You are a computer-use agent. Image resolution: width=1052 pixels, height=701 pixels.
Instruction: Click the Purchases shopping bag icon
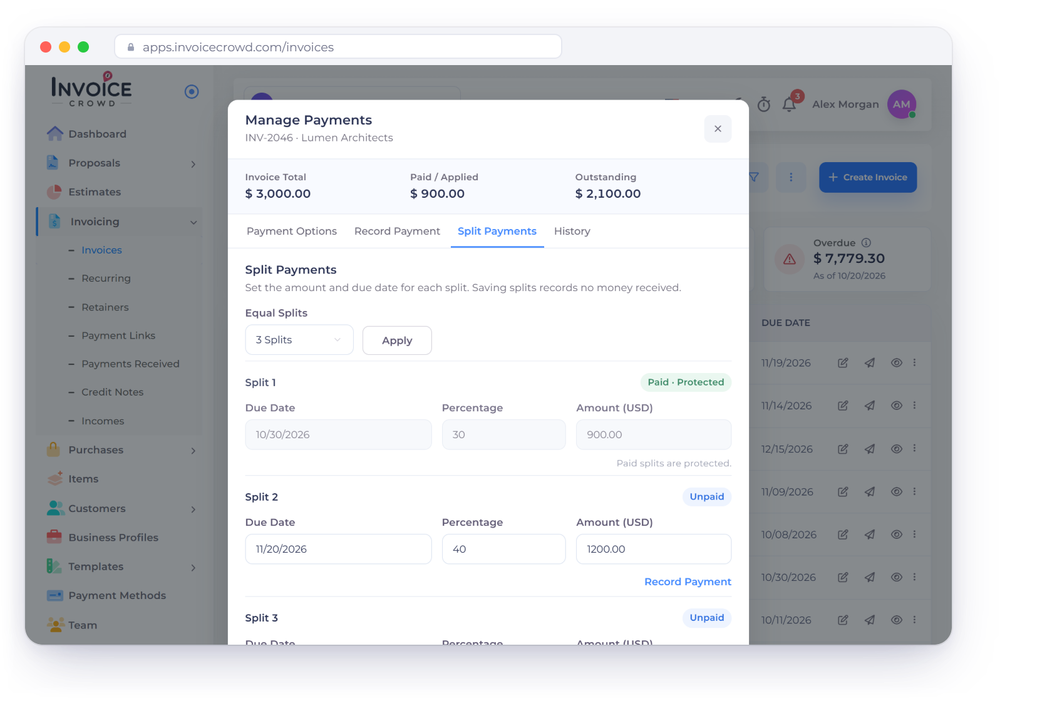click(x=54, y=449)
